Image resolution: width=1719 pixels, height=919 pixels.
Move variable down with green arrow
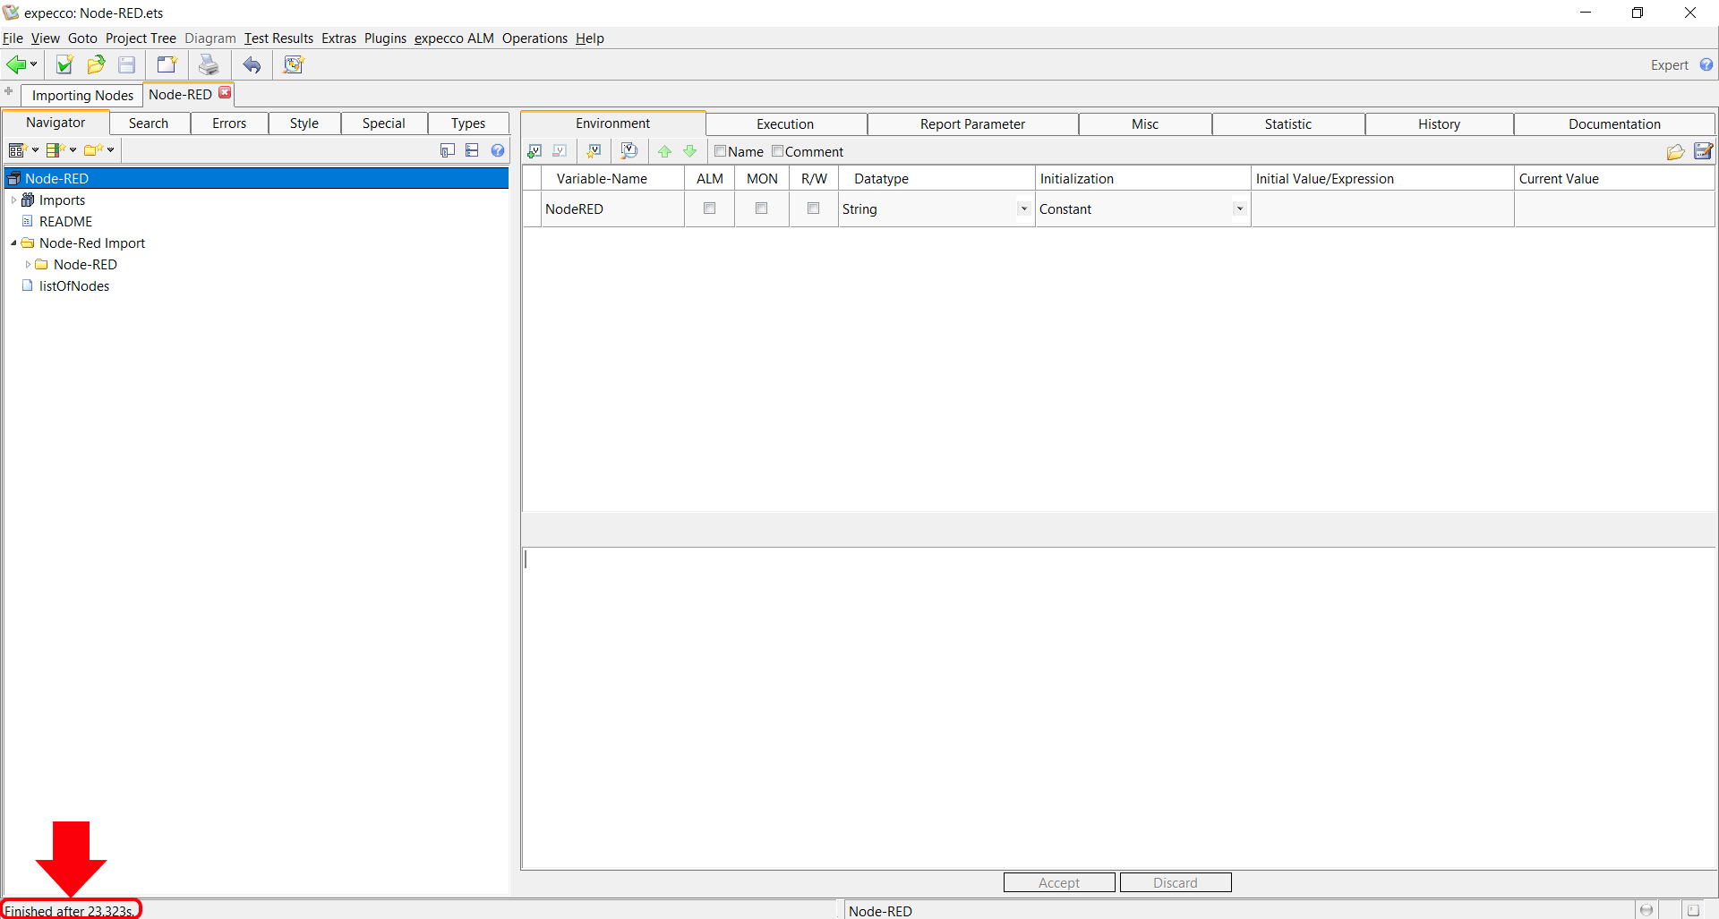pyautogui.click(x=689, y=151)
